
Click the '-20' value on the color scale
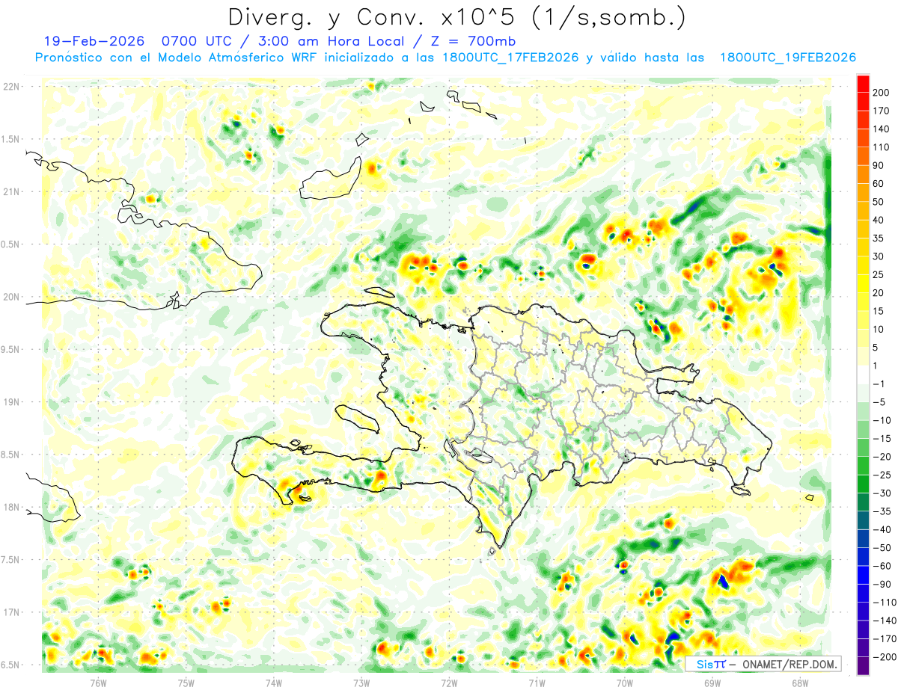pyautogui.click(x=882, y=457)
